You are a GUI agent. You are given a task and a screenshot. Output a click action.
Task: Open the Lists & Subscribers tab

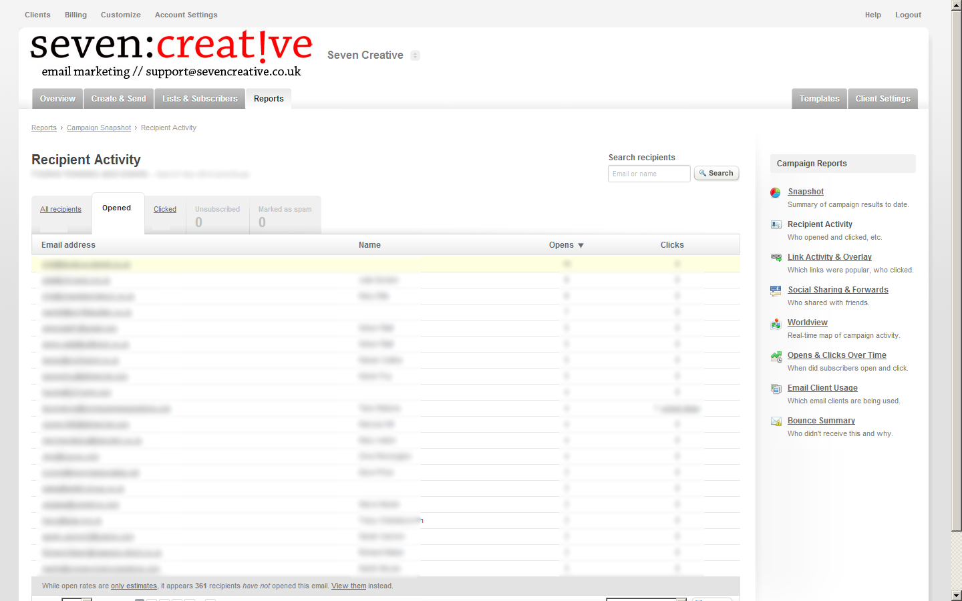click(200, 99)
